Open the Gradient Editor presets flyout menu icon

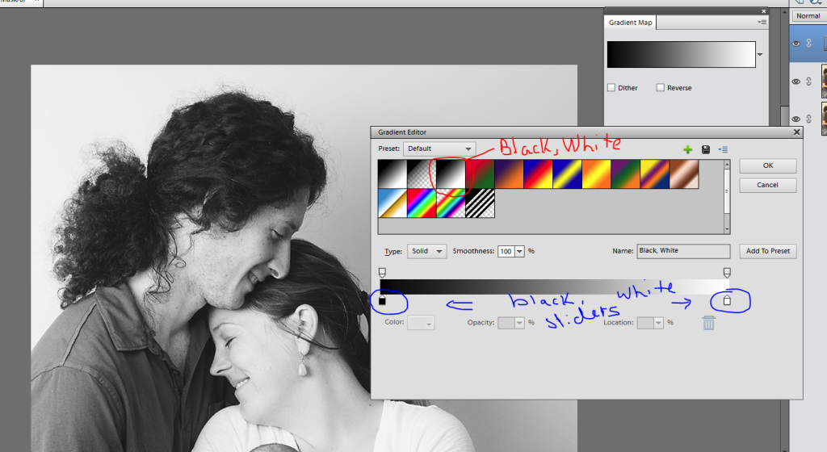[724, 149]
